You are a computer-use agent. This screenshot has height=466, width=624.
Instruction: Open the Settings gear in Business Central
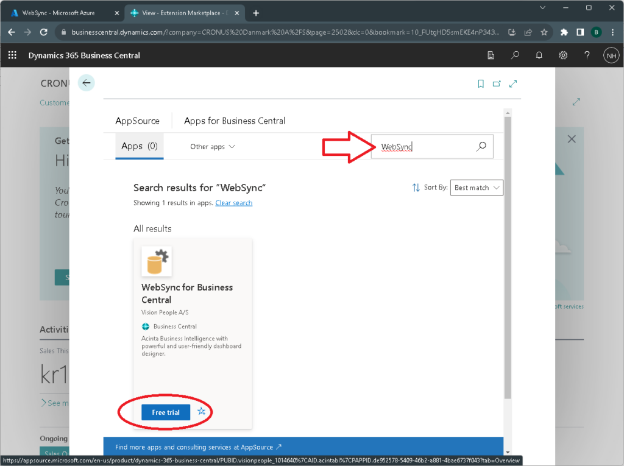click(563, 55)
